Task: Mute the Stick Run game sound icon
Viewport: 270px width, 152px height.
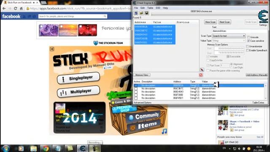Action: pyautogui.click(x=52, y=49)
